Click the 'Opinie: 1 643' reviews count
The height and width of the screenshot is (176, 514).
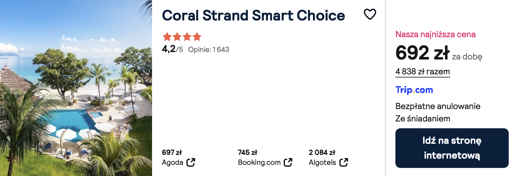pos(209,50)
